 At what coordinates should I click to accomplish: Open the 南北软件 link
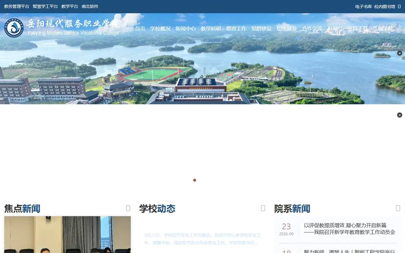pyautogui.click(x=90, y=6)
